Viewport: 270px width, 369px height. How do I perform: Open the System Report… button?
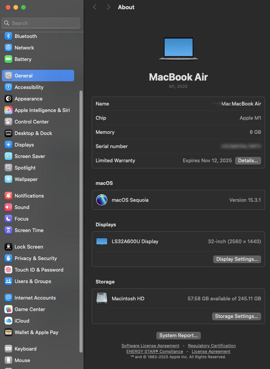tap(178, 336)
